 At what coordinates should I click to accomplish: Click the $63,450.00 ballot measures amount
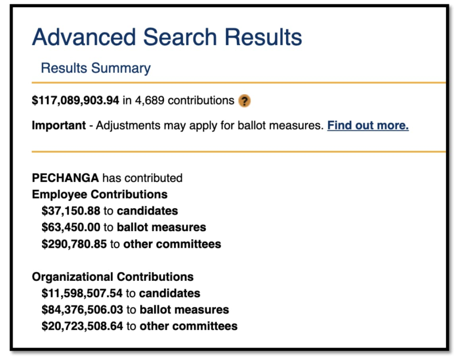(x=71, y=227)
